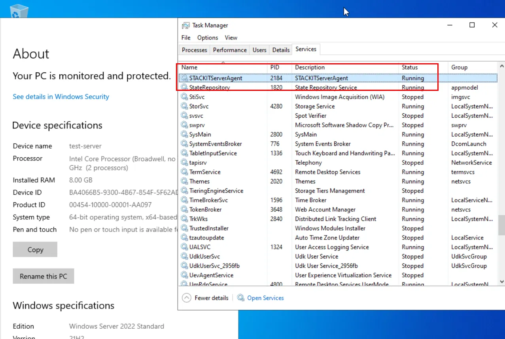Switch to the Details tab
The height and width of the screenshot is (339, 505).
click(x=280, y=50)
